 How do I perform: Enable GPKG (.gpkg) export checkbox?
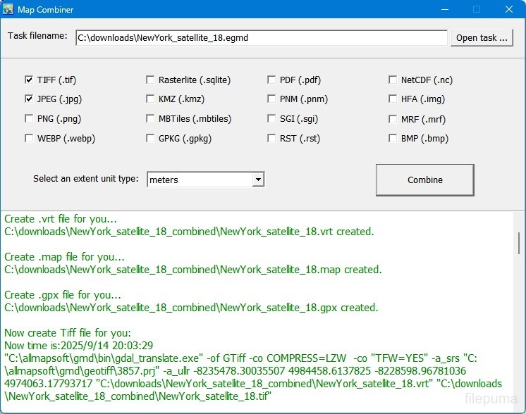click(150, 139)
